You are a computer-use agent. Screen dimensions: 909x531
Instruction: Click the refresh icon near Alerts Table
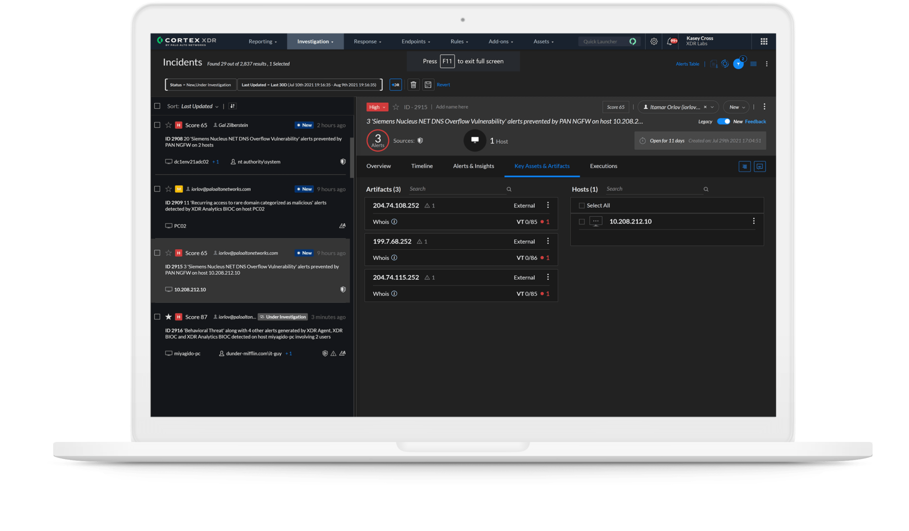pyautogui.click(x=725, y=63)
